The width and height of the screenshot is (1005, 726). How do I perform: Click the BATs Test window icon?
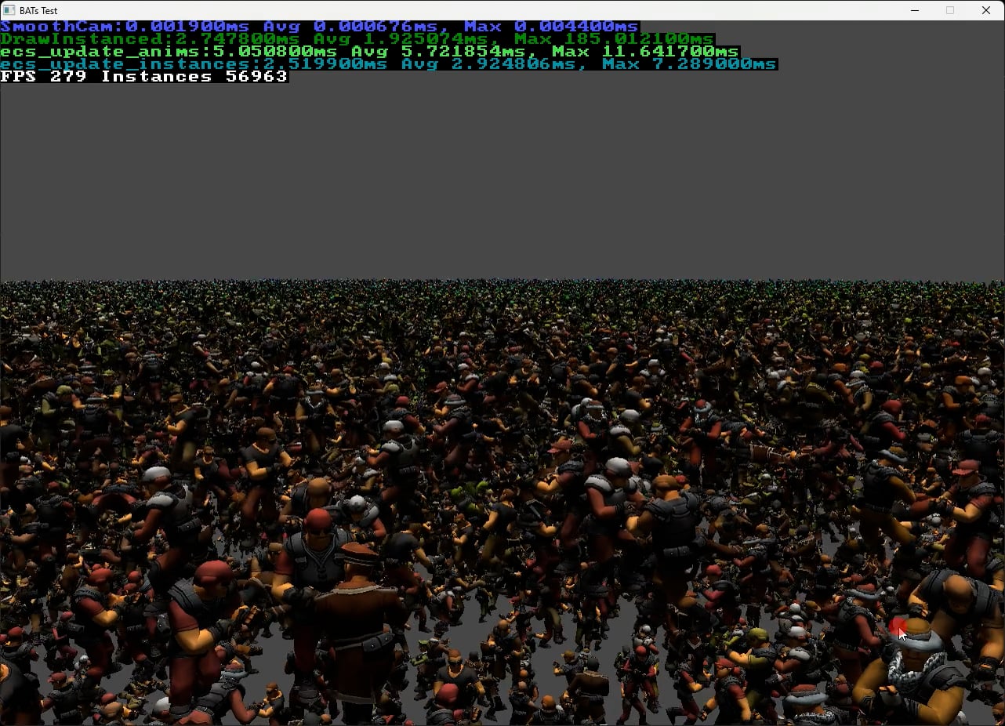click(9, 10)
